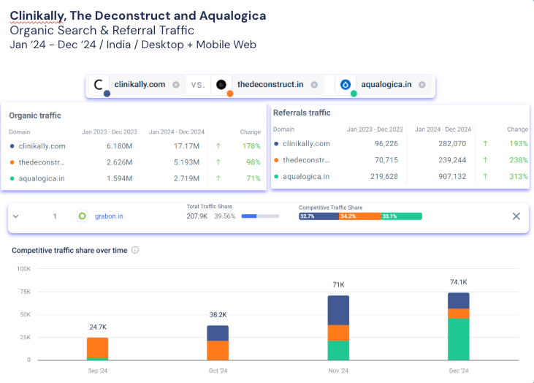Click the 282,070 referrals value
Image resolution: width=534 pixels, height=383 pixels.
click(452, 144)
